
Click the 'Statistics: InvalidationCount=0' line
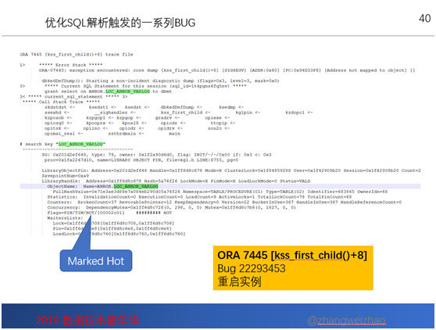point(199,197)
